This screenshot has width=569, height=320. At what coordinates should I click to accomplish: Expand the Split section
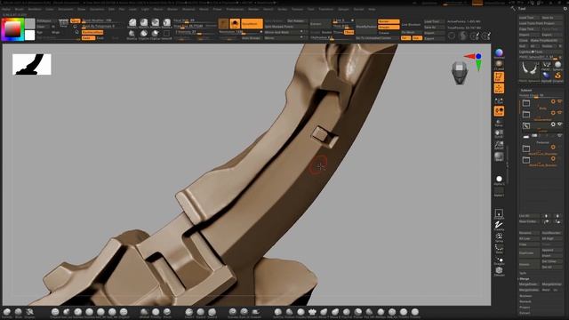(523, 273)
